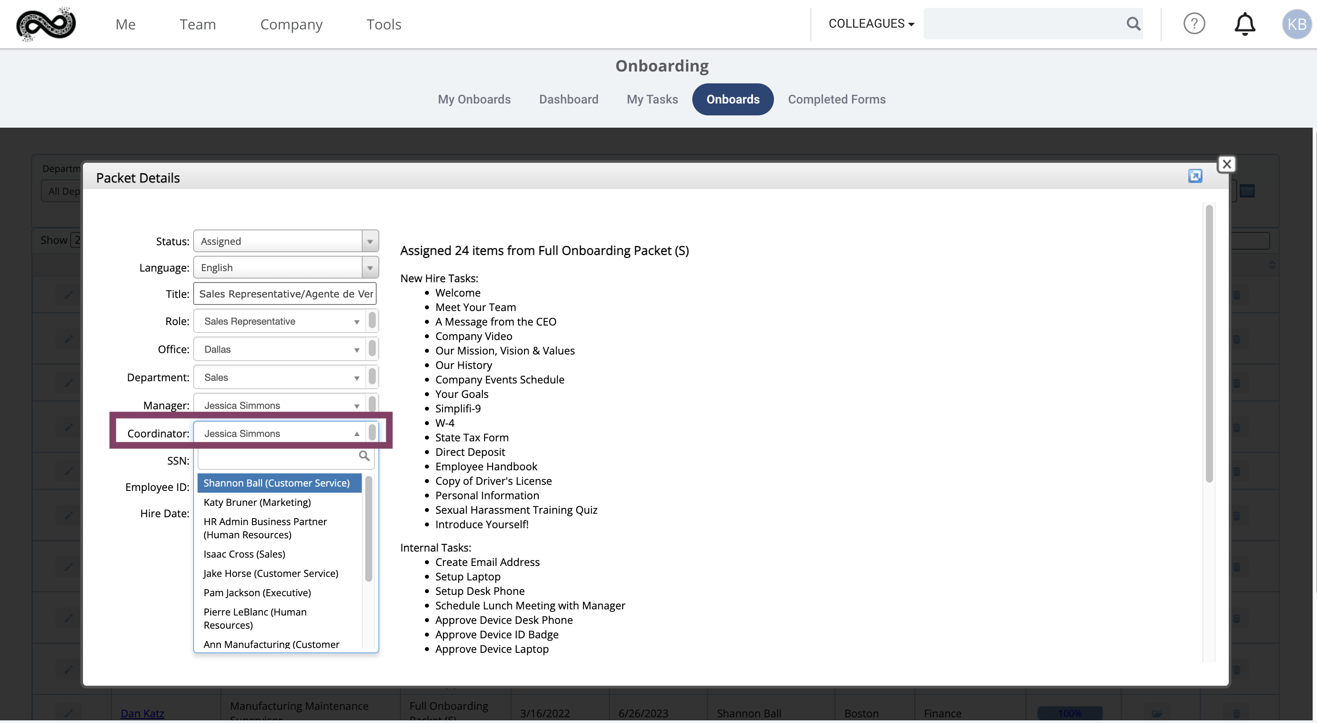
Task: Click the infinity company logo
Action: coord(46,24)
